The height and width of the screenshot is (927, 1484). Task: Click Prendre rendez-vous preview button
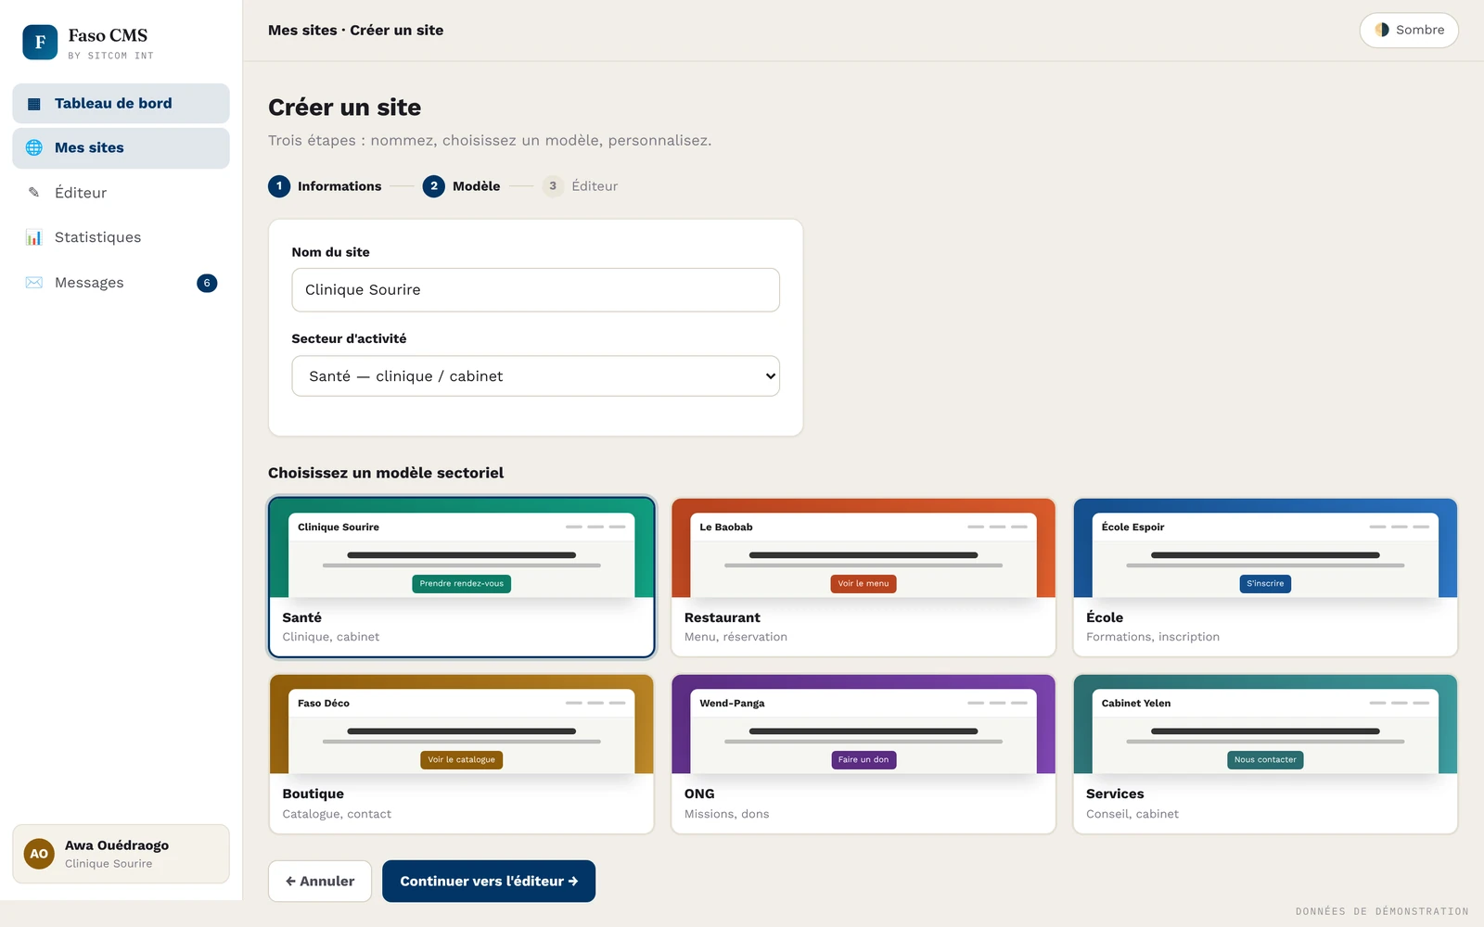click(x=462, y=584)
